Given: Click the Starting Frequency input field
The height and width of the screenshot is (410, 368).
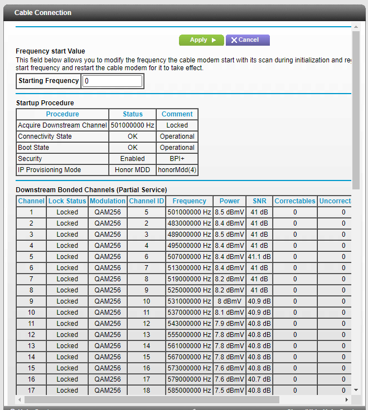Looking at the screenshot, I should pyautogui.click(x=112, y=81).
